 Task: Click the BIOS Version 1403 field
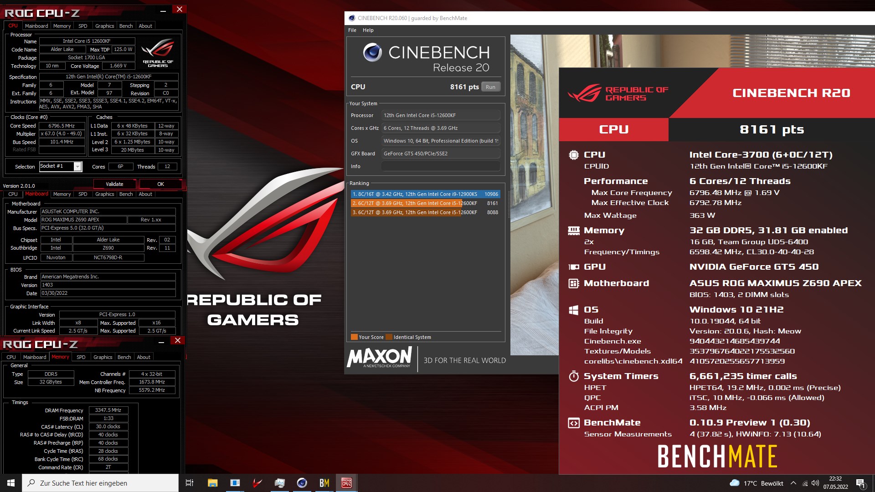[108, 285]
